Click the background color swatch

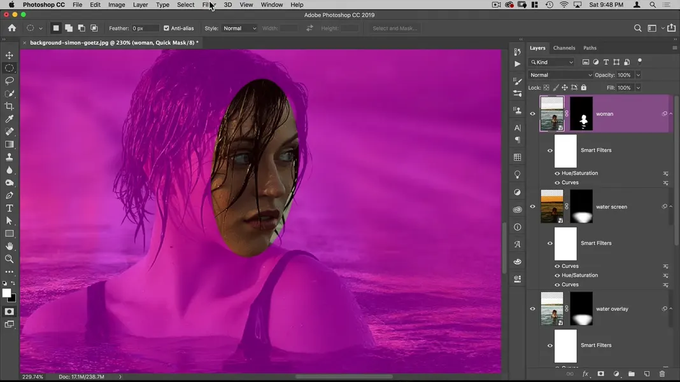coord(13,298)
